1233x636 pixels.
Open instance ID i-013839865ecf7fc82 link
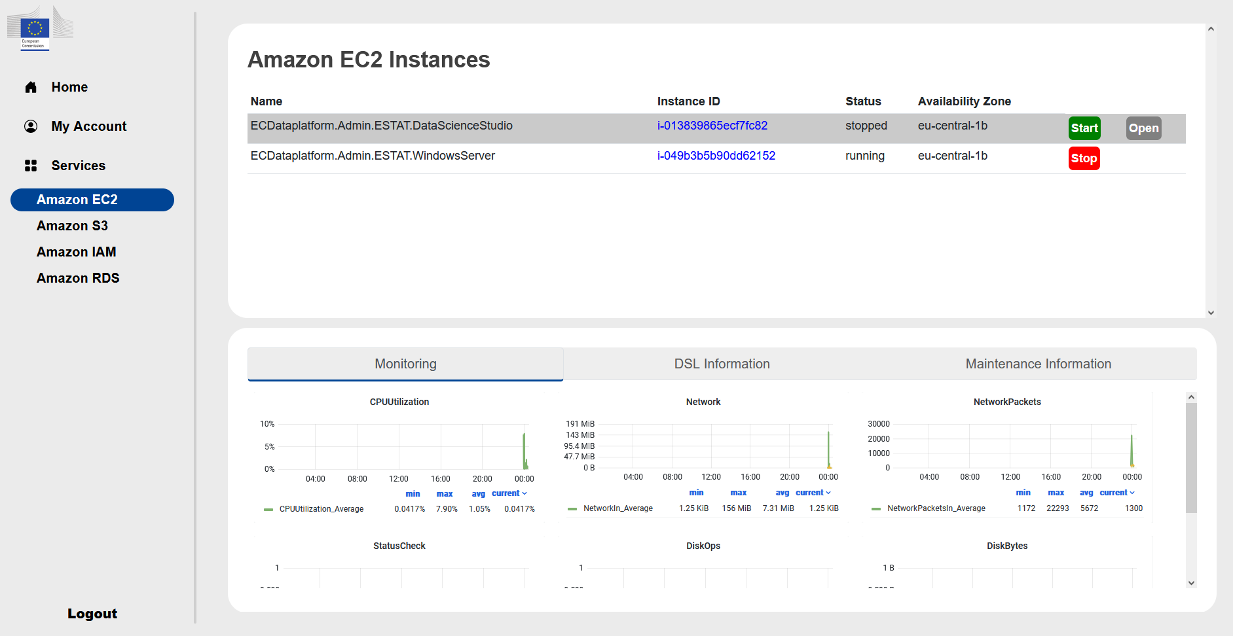click(712, 126)
